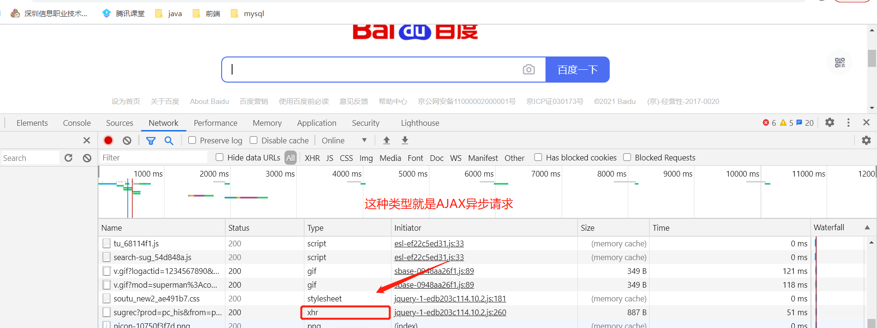Filter requests by CSS type
The height and width of the screenshot is (328, 877).
coord(346,158)
